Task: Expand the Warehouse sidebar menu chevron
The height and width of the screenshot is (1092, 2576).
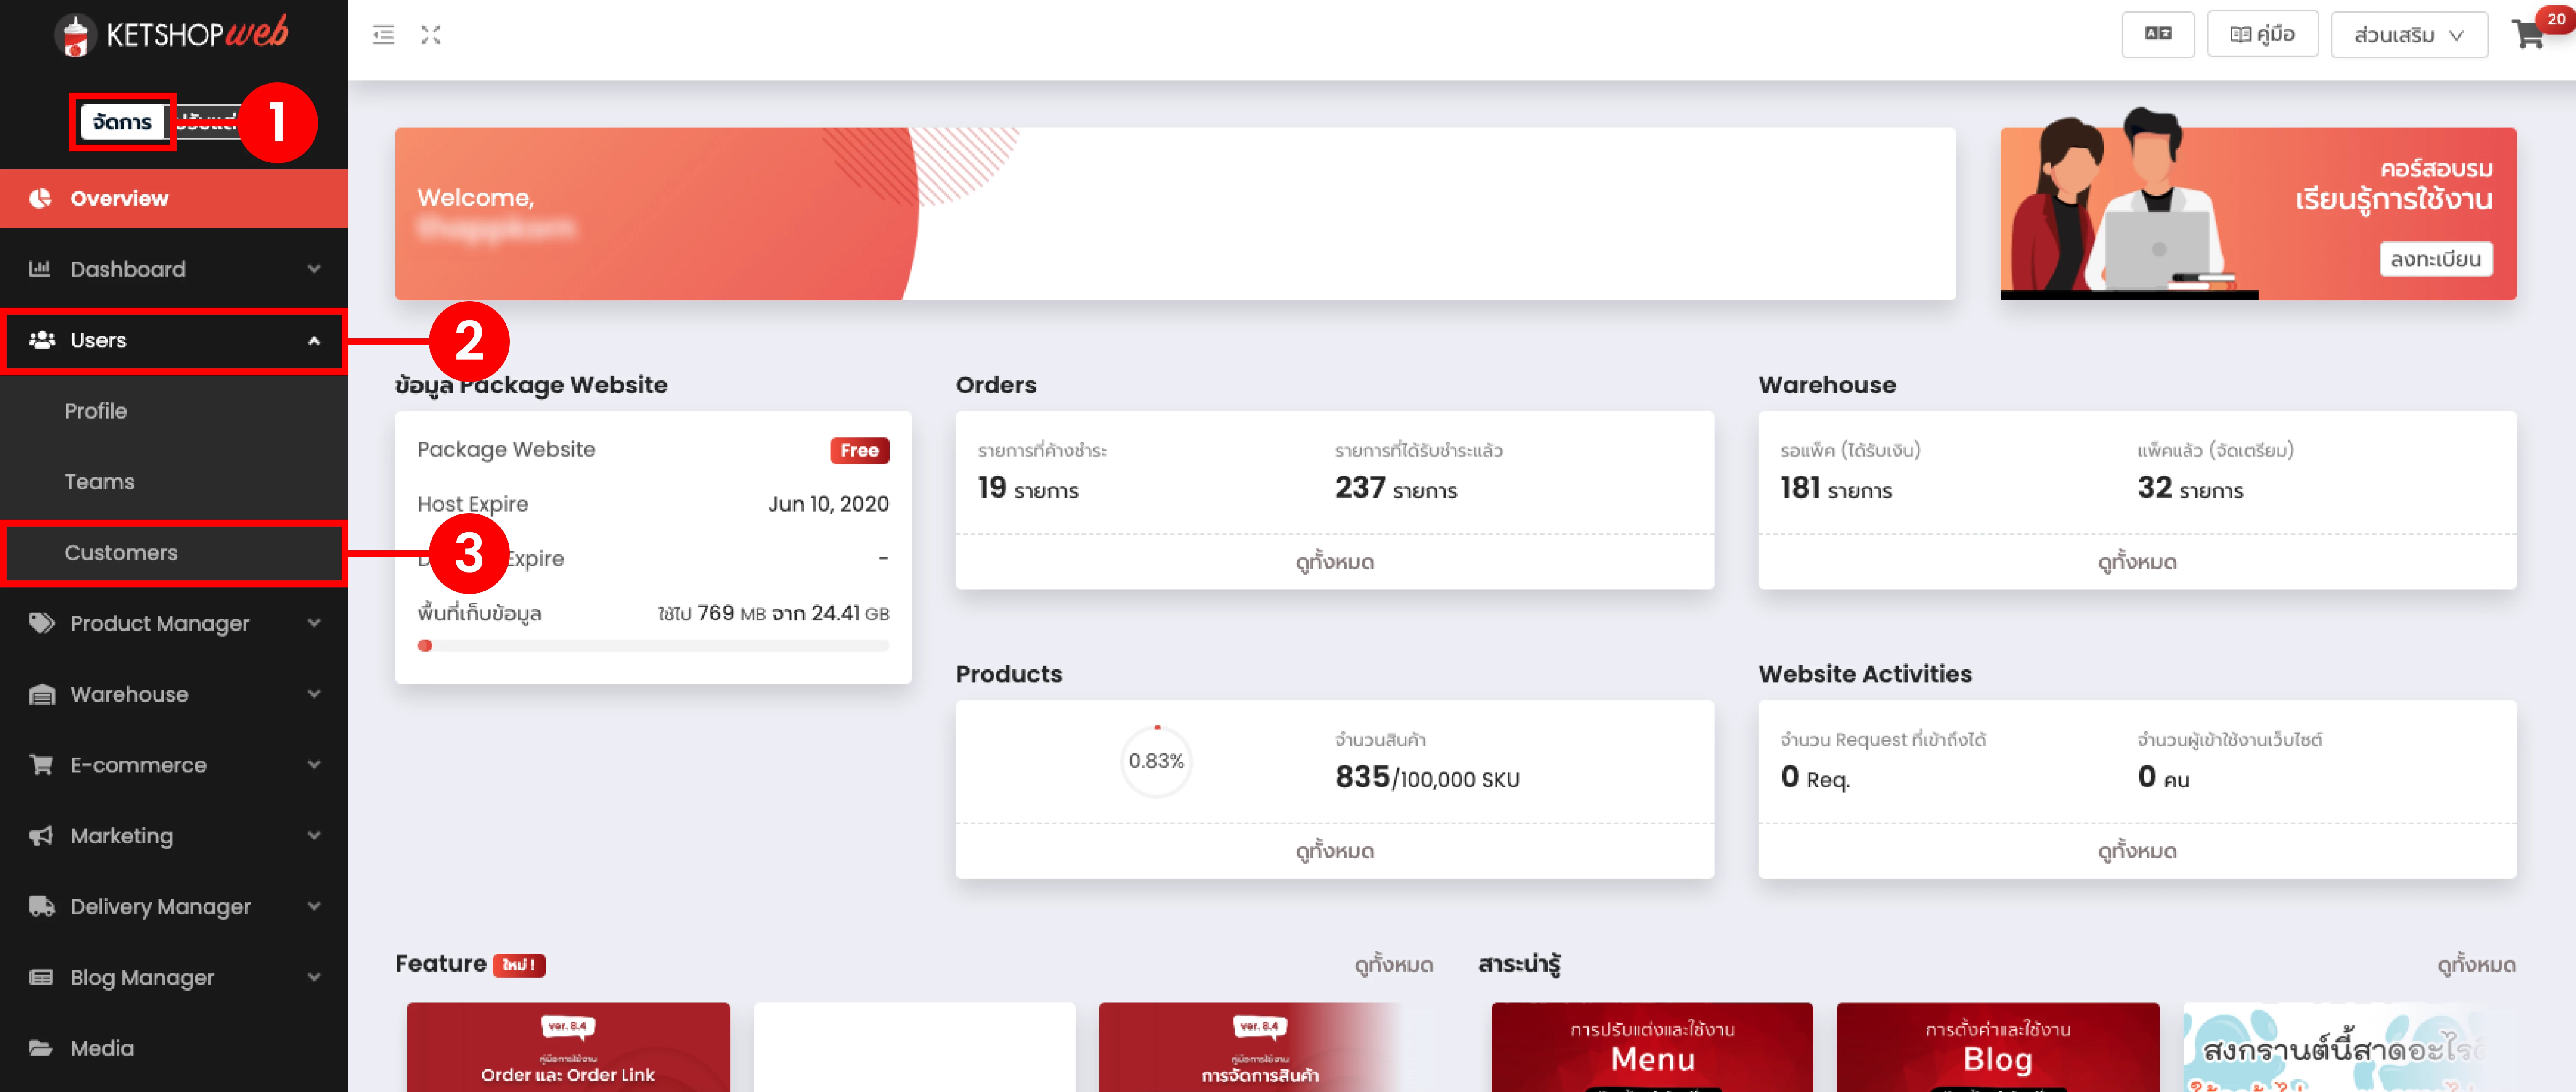Action: pos(314,694)
